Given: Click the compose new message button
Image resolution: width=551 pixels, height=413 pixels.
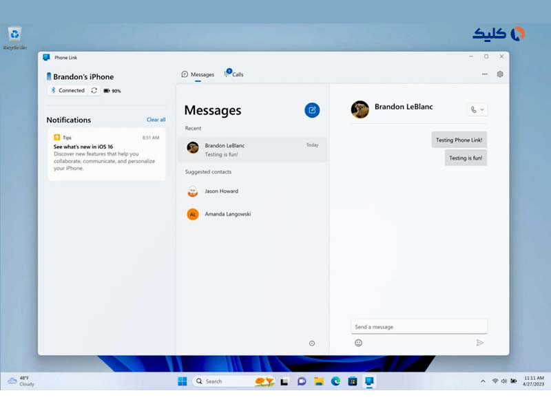Looking at the screenshot, I should click(312, 110).
